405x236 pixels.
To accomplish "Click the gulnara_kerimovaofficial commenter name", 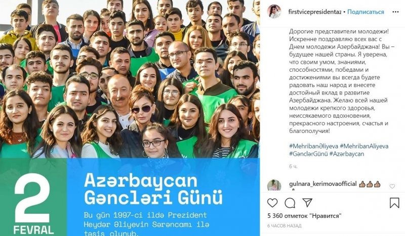I will [x=323, y=184].
